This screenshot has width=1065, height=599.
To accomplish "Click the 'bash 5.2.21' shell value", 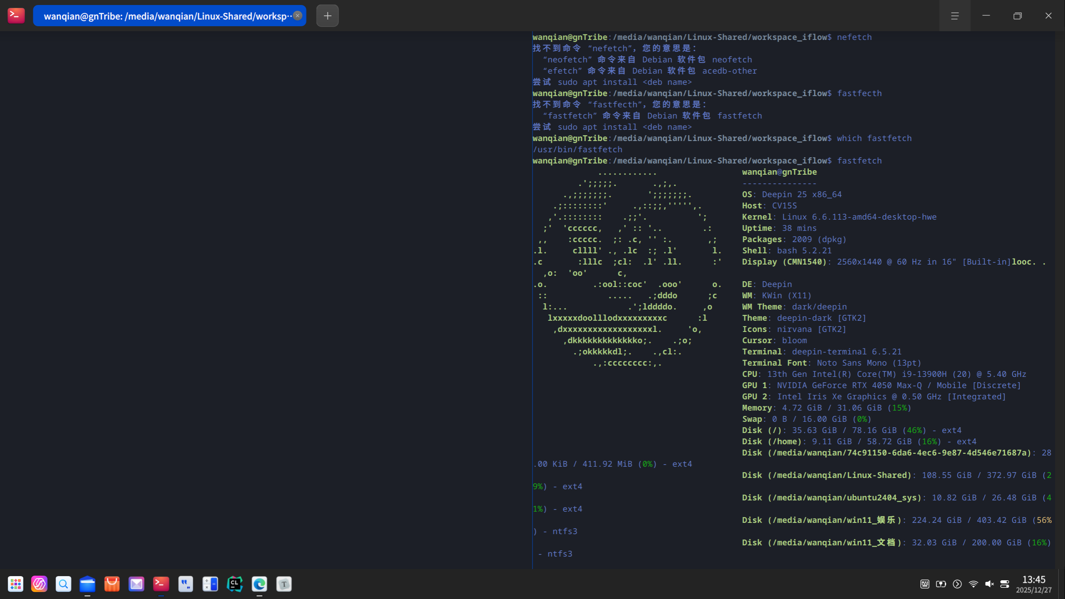I will (804, 250).
